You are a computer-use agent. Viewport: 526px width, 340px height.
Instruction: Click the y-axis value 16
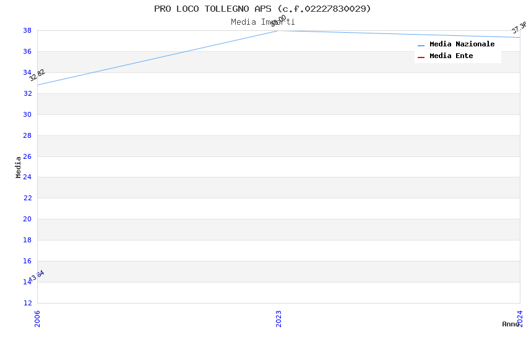coord(27,261)
